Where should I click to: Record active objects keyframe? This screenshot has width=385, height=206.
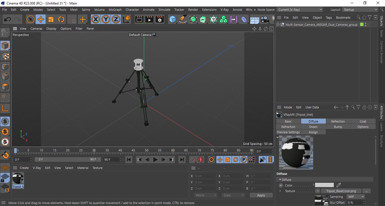pyautogui.click(x=193, y=160)
